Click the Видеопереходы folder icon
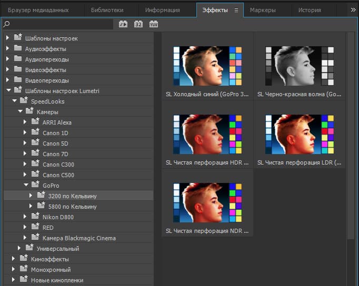 18,79
